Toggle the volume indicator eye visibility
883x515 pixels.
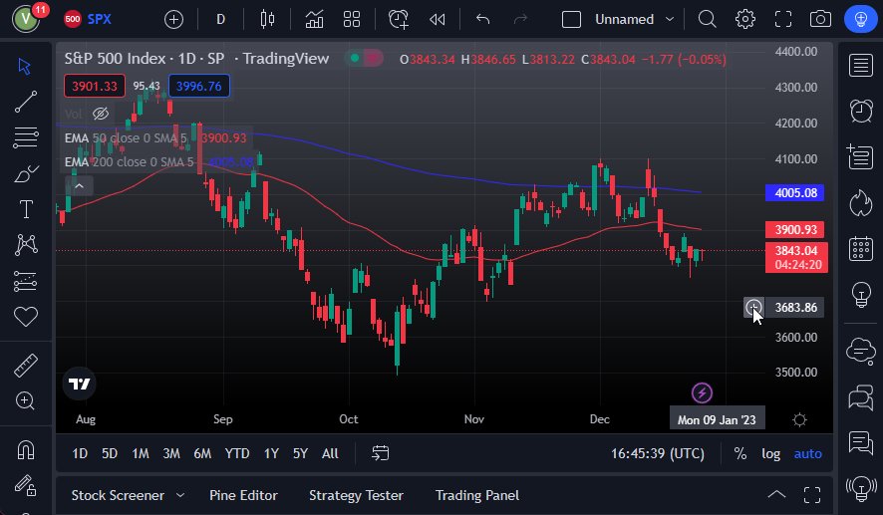click(x=100, y=114)
